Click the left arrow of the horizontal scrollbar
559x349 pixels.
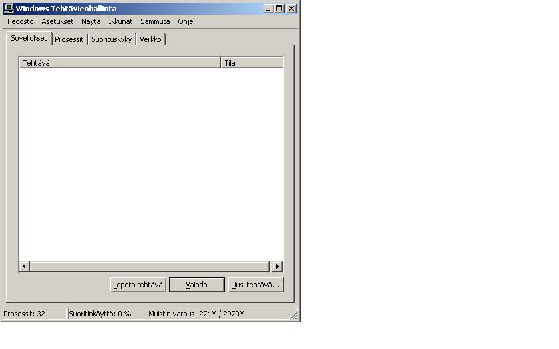[25, 267]
